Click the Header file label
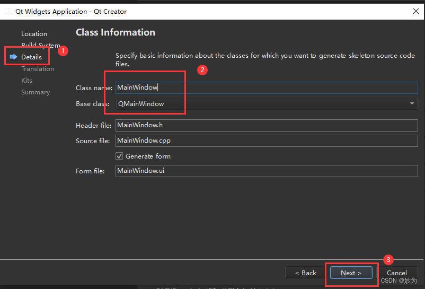This screenshot has width=425, height=289. click(x=93, y=126)
